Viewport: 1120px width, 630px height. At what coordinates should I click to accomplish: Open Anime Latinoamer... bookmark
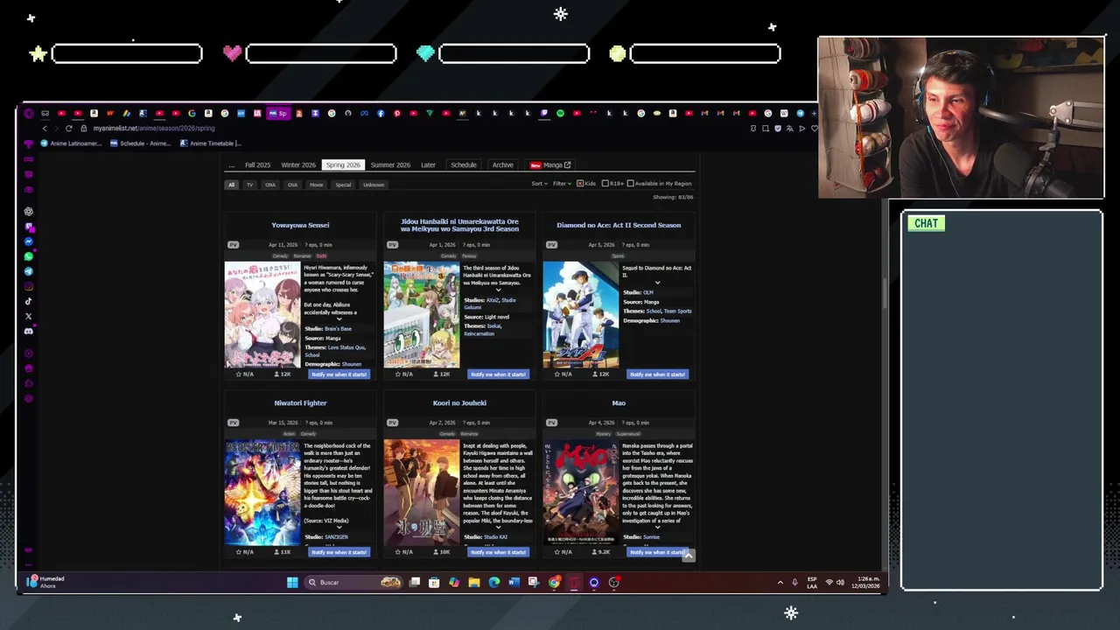[x=71, y=143]
